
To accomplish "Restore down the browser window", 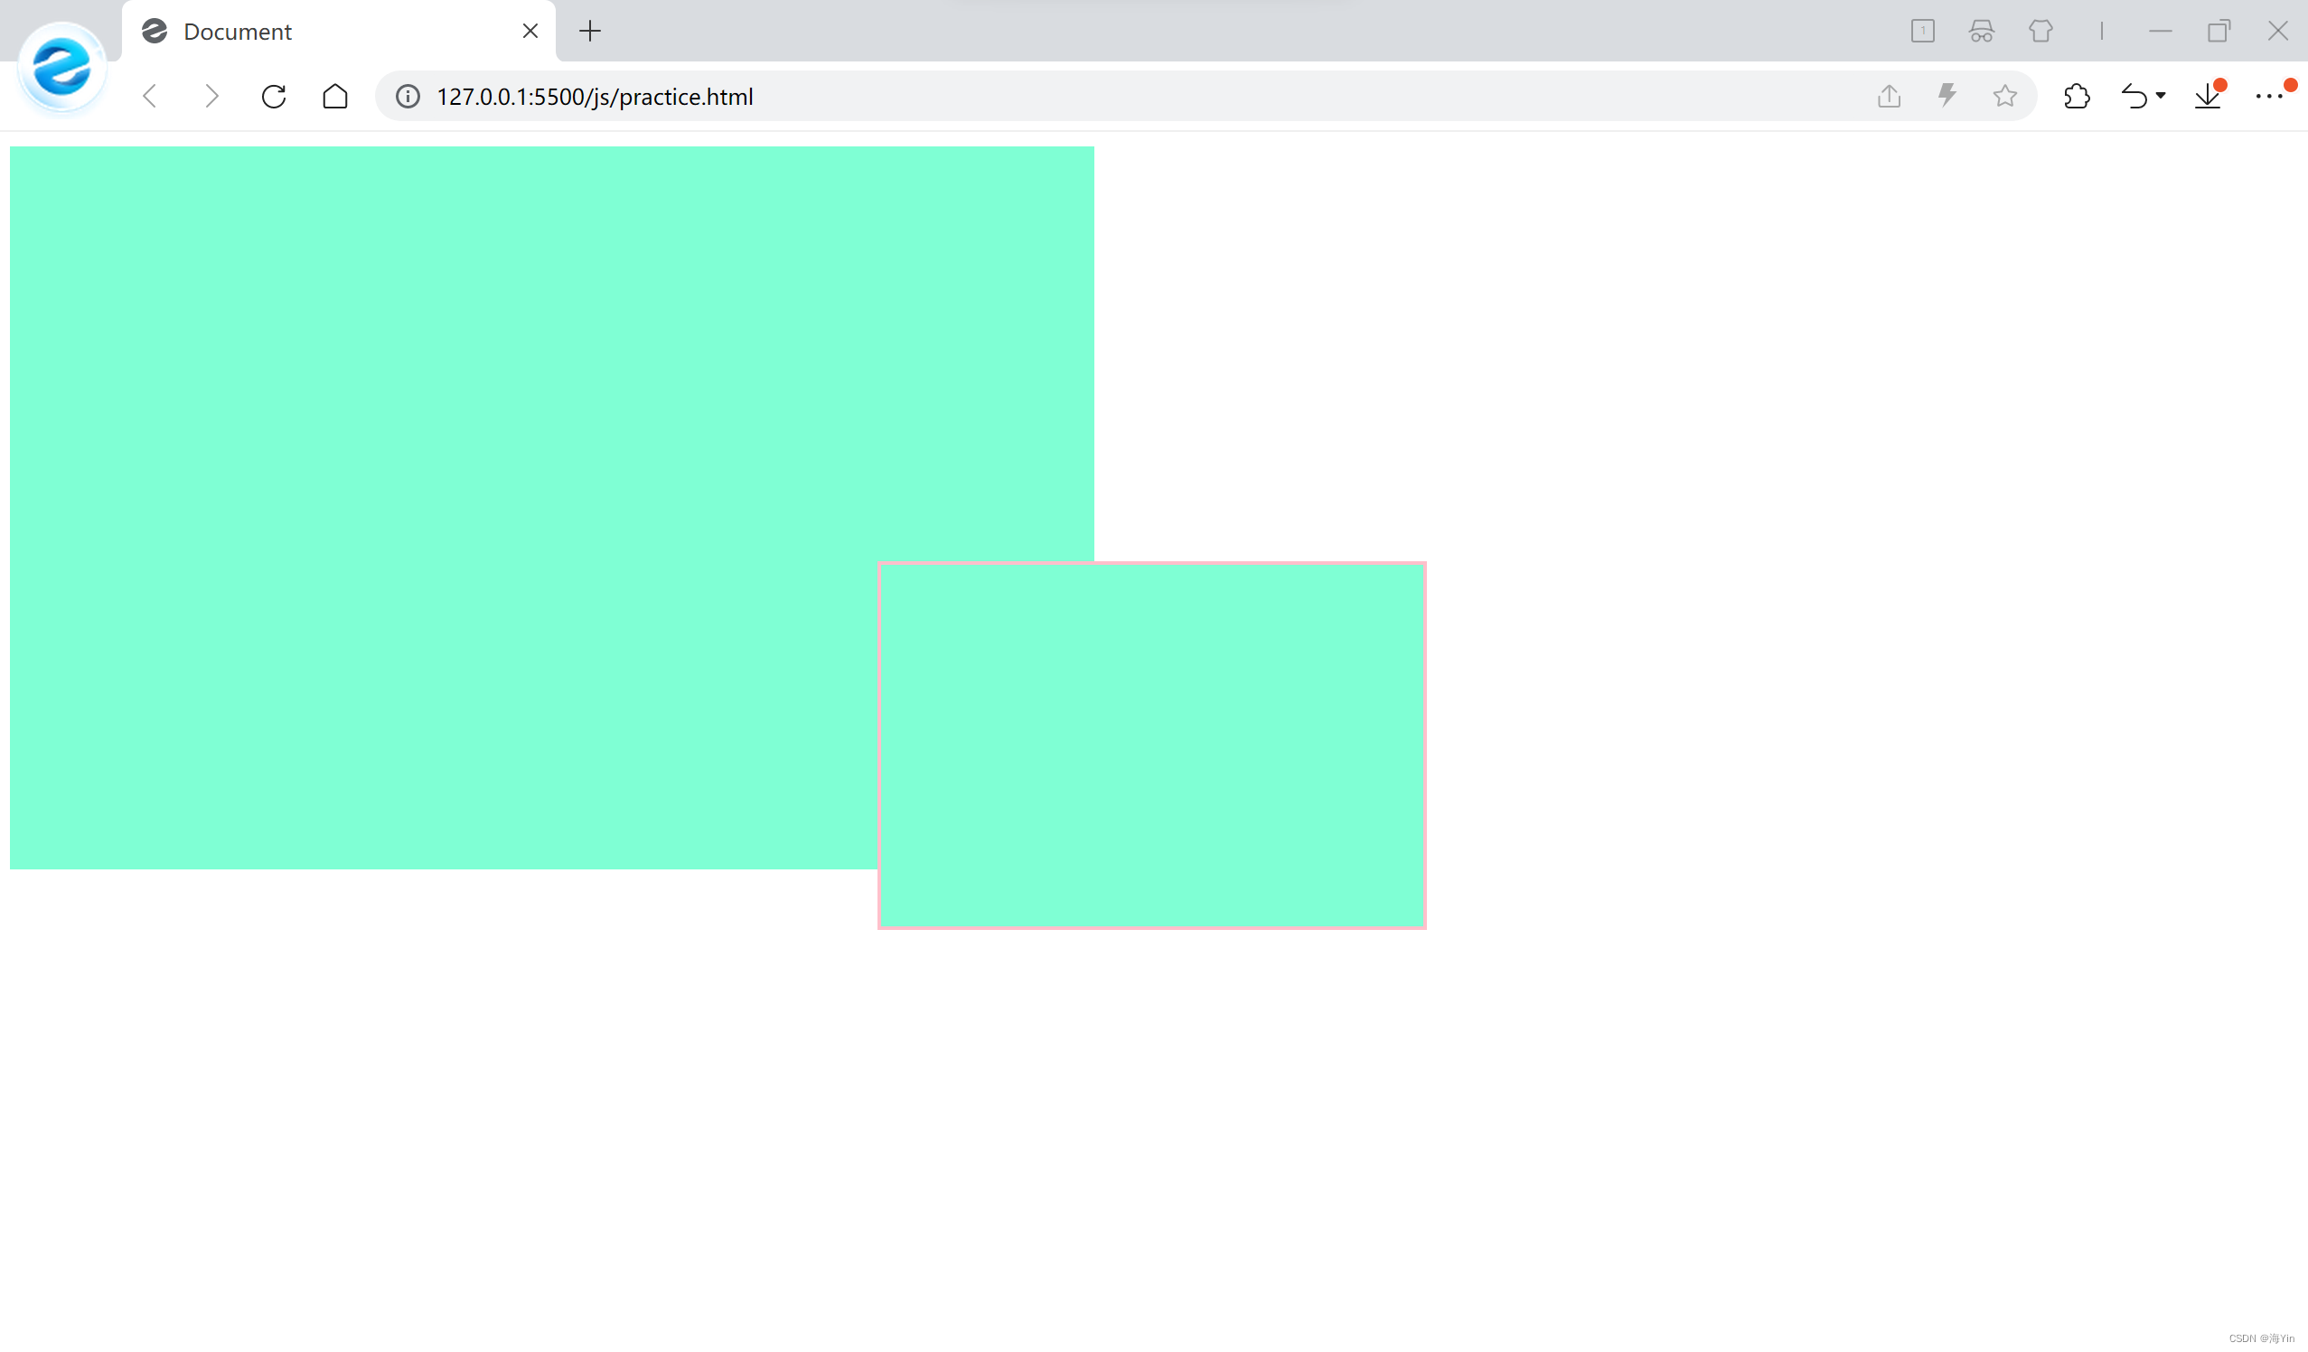I will pyautogui.click(x=2219, y=31).
